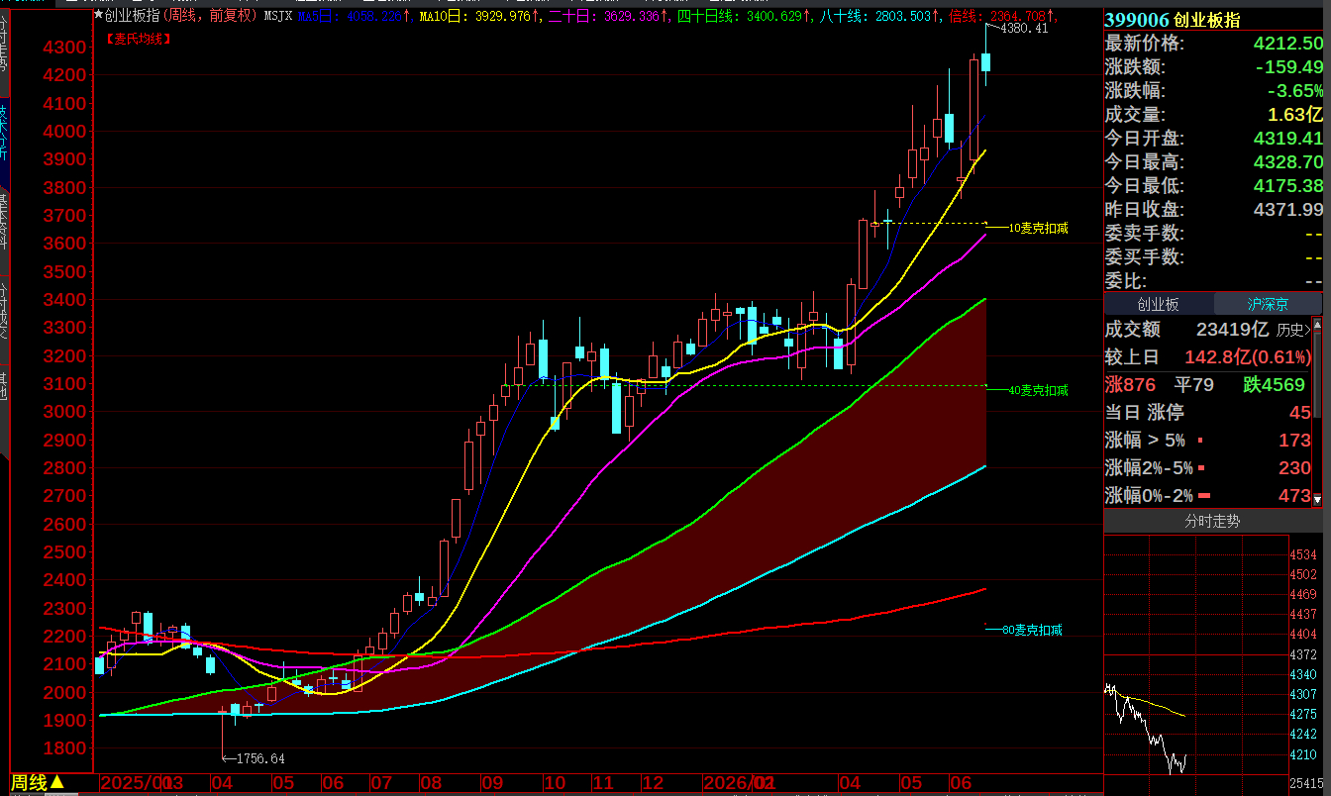This screenshot has height=796, width=1331.
Task: Click the intraday mini chart thumbnail
Action: 1196,654
